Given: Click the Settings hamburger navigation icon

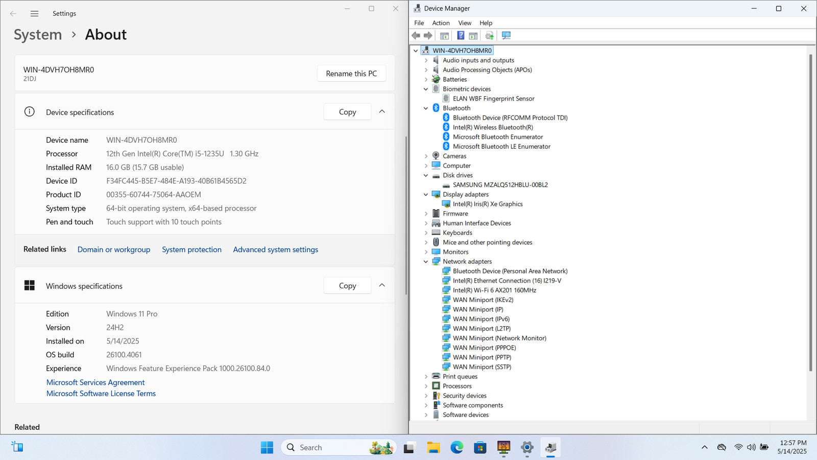Looking at the screenshot, I should pyautogui.click(x=34, y=14).
